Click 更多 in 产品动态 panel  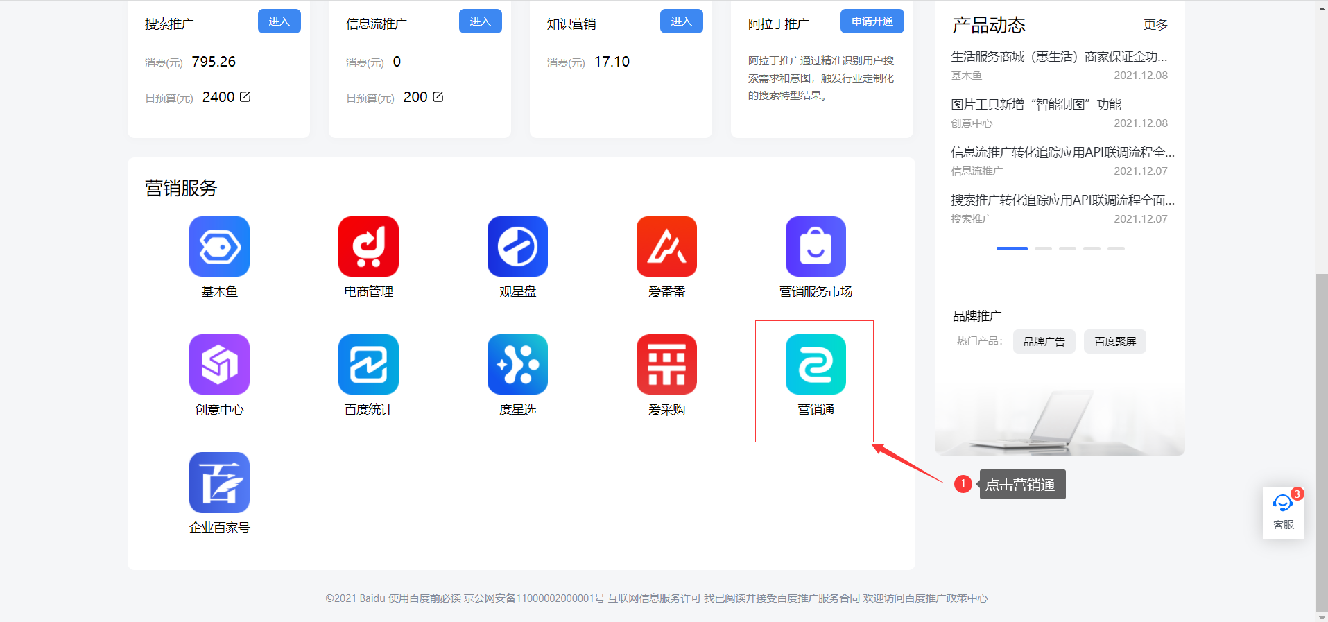click(x=1155, y=25)
